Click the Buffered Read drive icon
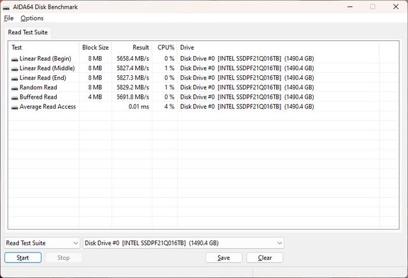Viewport: 408px width, 278px height. coord(15,97)
